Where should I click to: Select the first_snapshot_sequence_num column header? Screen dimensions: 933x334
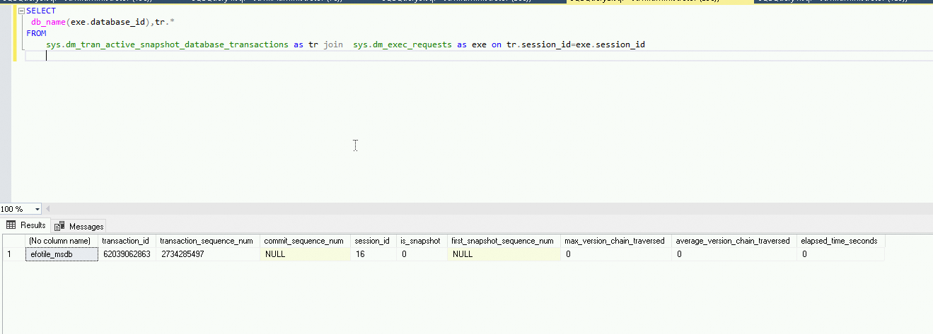[x=503, y=241]
